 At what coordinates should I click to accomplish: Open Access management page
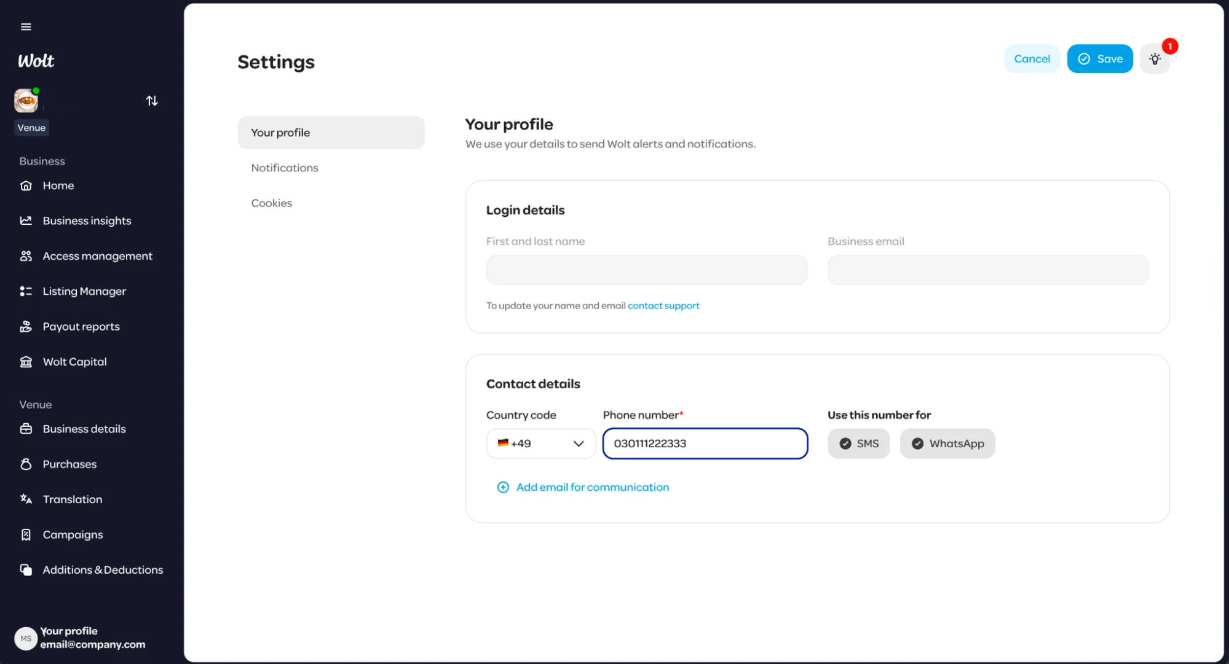(97, 256)
